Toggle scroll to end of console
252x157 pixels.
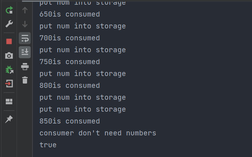point(25,52)
